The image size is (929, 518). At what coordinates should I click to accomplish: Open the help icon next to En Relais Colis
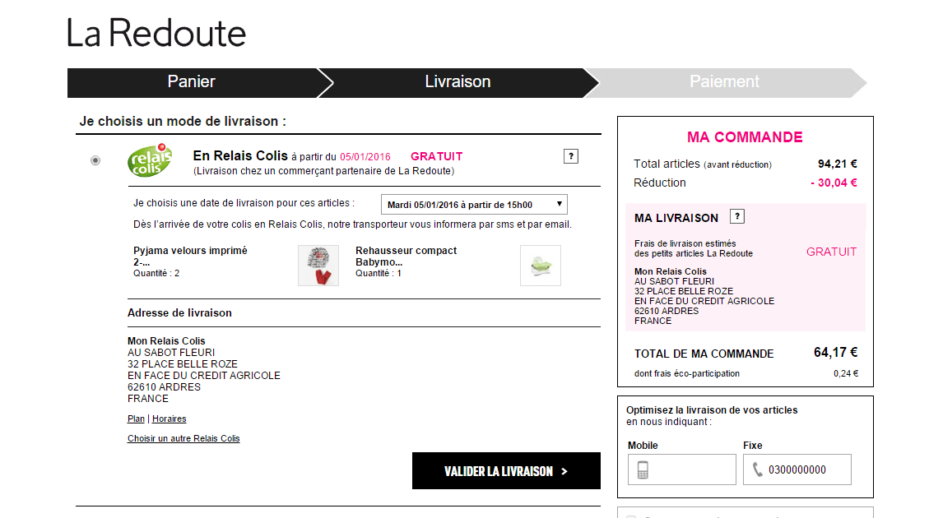pyautogui.click(x=570, y=155)
